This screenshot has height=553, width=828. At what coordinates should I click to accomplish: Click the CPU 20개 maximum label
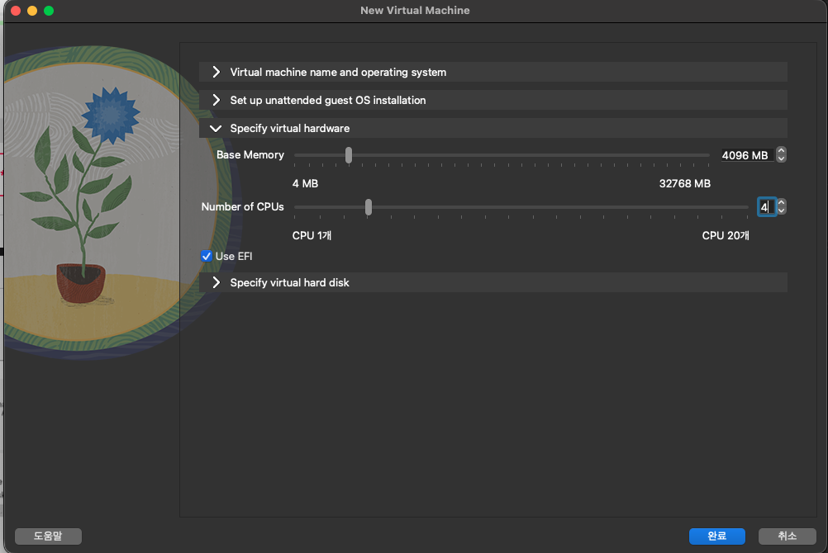coord(726,235)
